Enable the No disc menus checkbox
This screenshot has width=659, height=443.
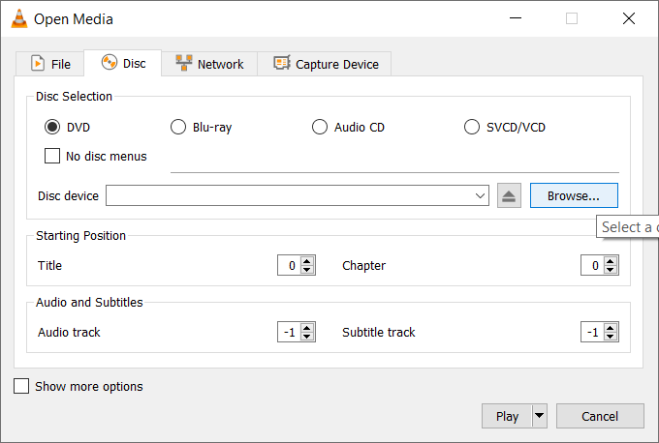pyautogui.click(x=53, y=156)
